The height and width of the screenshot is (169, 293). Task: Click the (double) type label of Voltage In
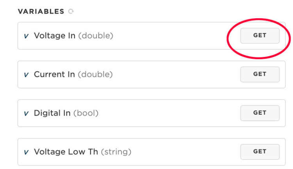96,36
